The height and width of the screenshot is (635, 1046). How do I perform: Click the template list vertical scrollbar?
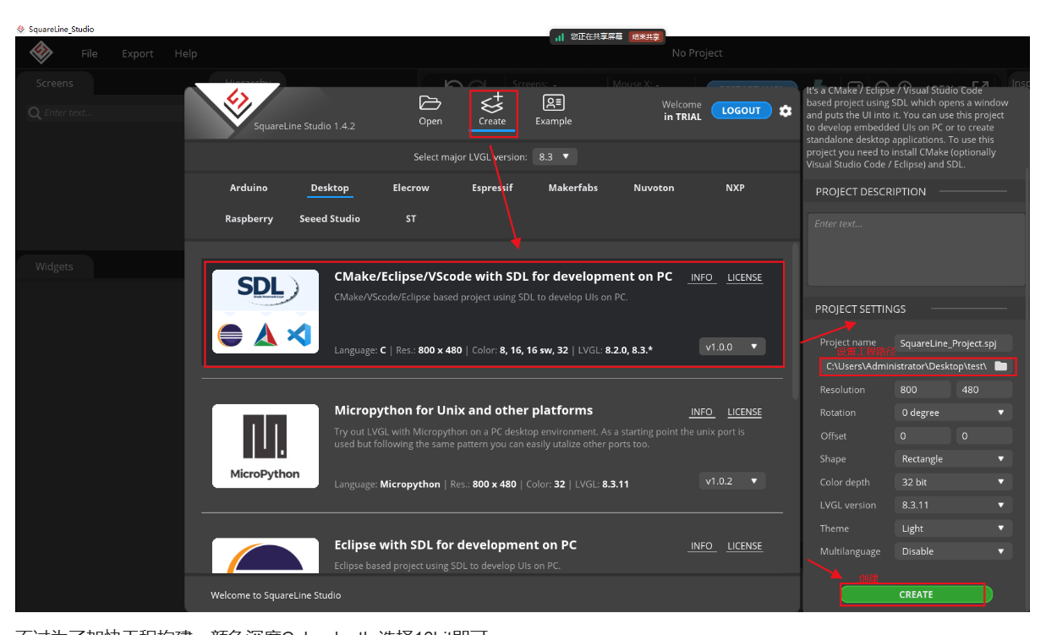pos(795,321)
